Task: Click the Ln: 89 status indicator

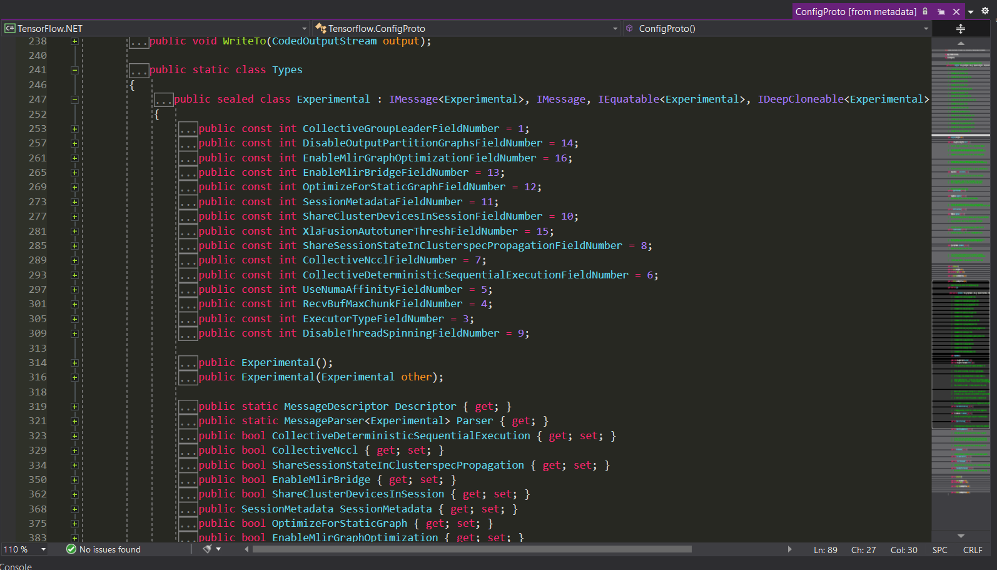Action: click(826, 550)
